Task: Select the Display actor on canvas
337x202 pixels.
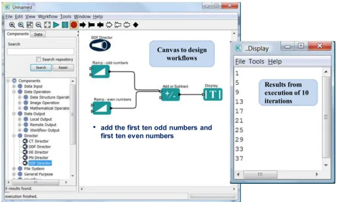Action: (x=212, y=94)
